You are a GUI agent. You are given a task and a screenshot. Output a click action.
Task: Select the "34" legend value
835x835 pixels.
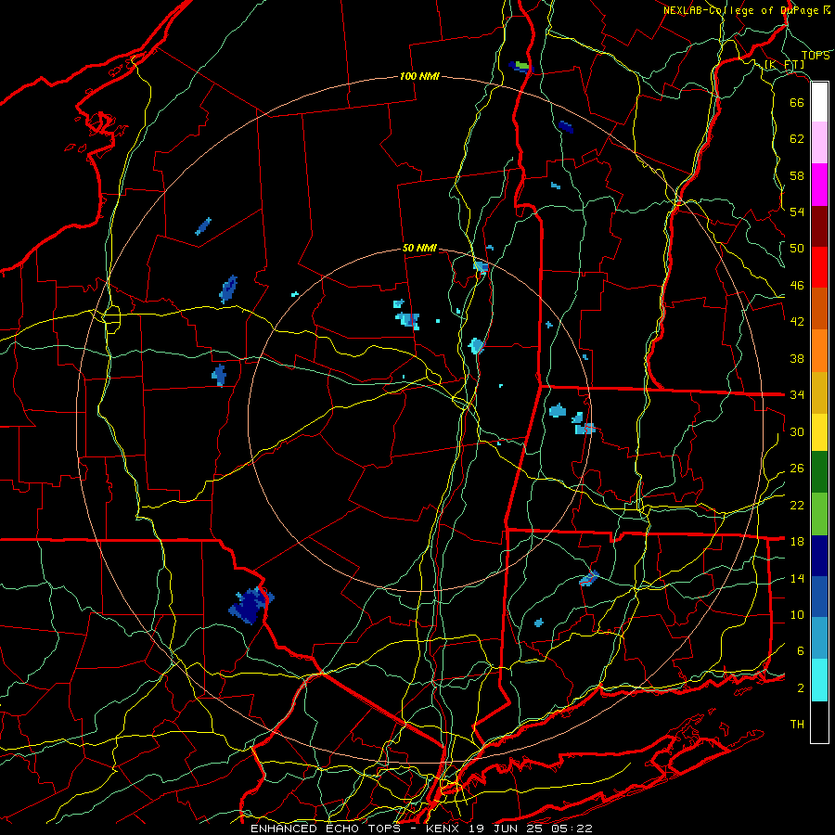(797, 395)
